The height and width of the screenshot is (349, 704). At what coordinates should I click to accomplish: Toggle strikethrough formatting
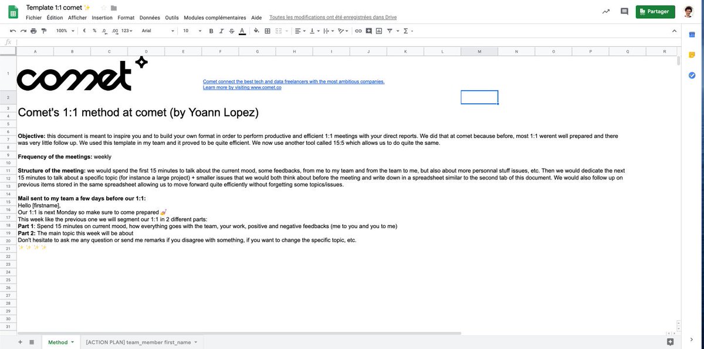point(231,31)
